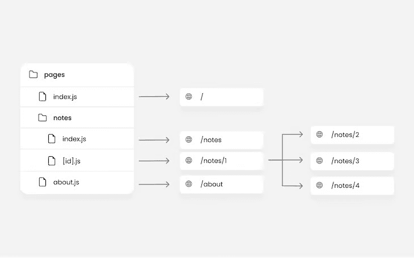414x258 pixels.
Task: Click the arrow pointing to /notes/1
Action: tap(154, 161)
